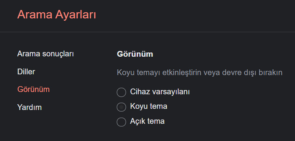Go to the Görünüm sidebar item
The height and width of the screenshot is (141, 295).
pos(33,90)
